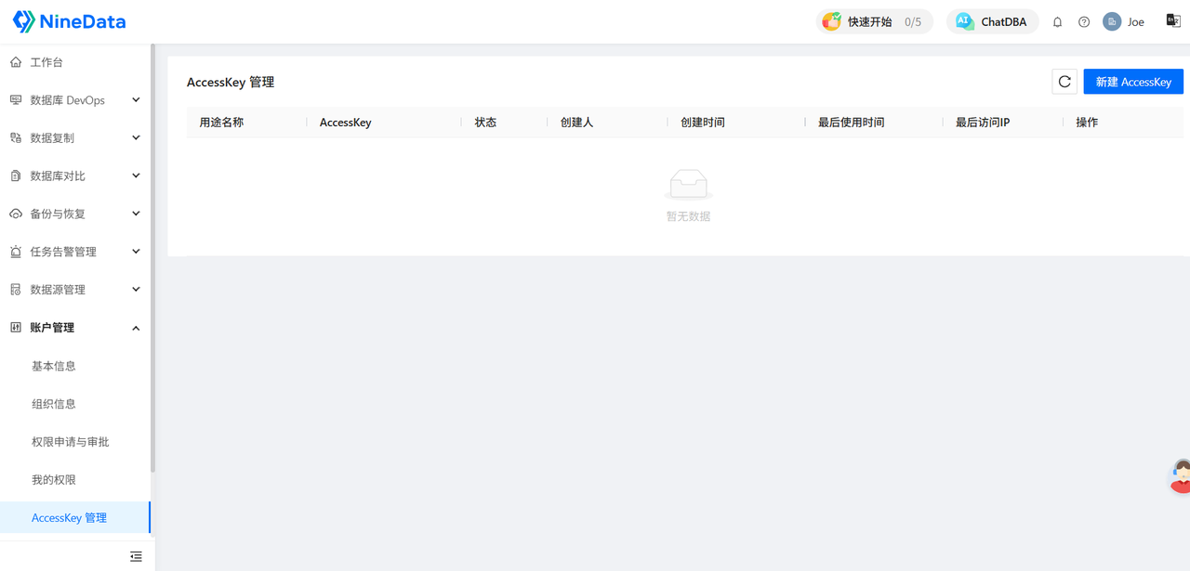This screenshot has height=571, width=1190.
Task: Go to 工作台
Action: [x=75, y=62]
